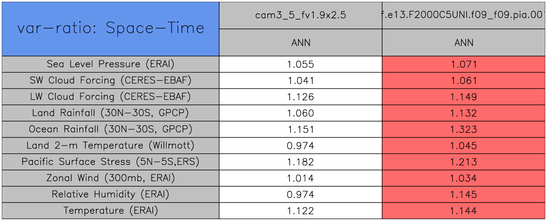
Task: Click the blue var-ratio: Space-Time title cell
Action: coord(110,29)
